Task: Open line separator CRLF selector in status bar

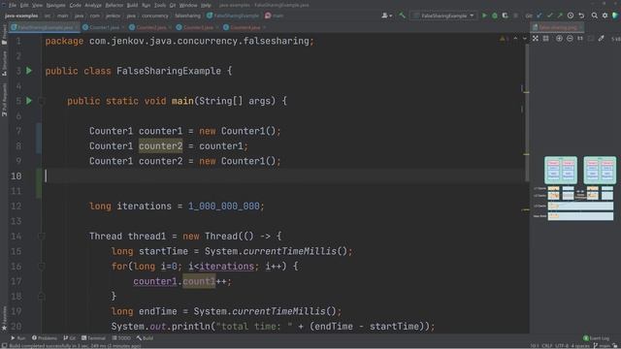Action: pyautogui.click(x=546, y=346)
